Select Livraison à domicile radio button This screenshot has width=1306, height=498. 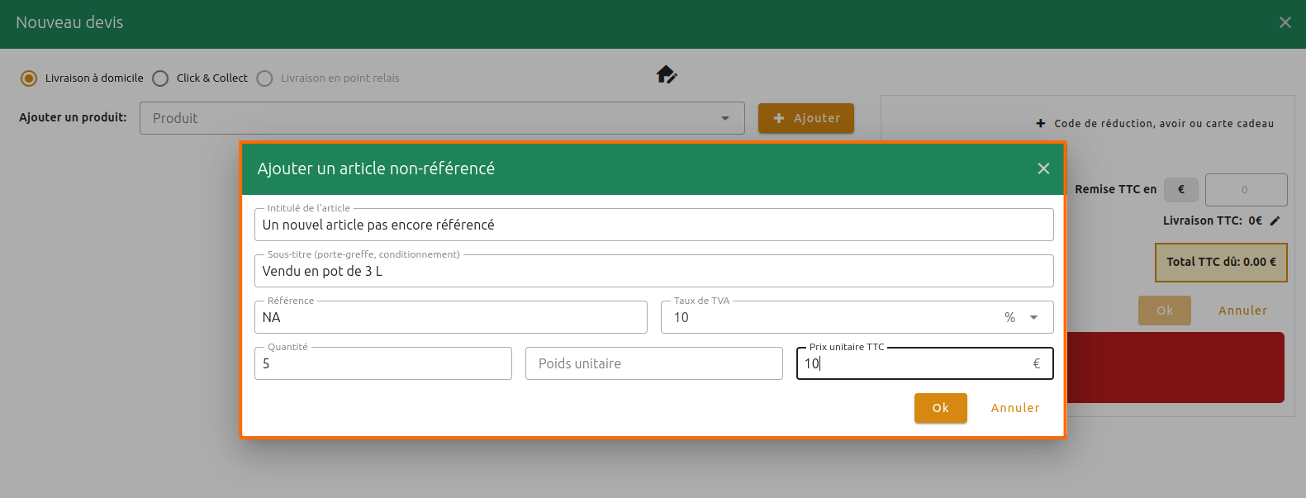click(29, 78)
